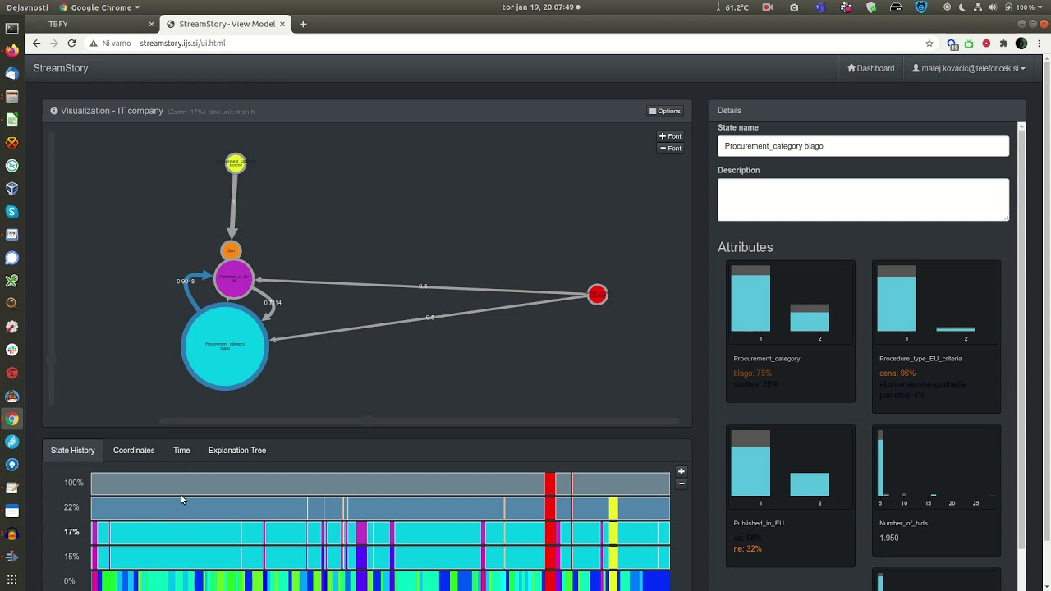1051x591 pixels.
Task: Click the camera screenshot tray icon
Action: pyautogui.click(x=794, y=7)
